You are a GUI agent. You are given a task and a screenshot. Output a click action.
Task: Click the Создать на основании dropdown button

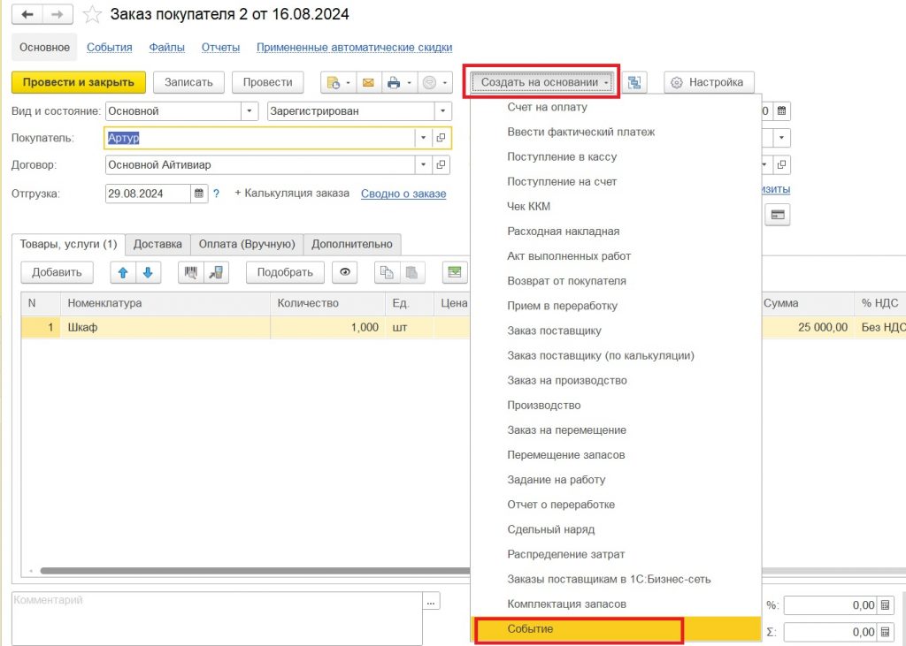[541, 82]
